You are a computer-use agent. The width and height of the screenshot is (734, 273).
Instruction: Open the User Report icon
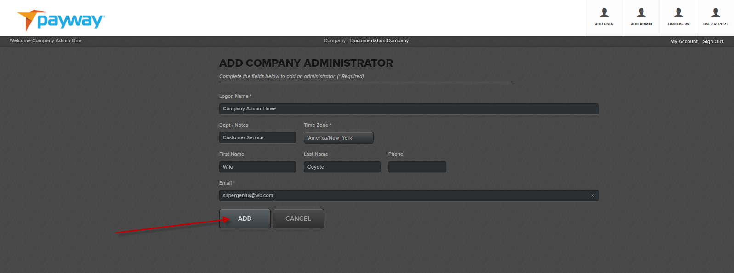(715, 17)
